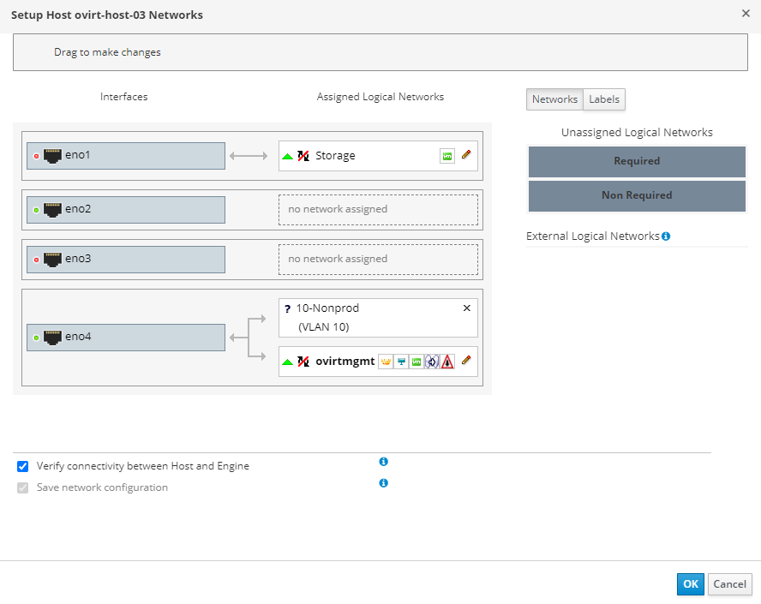Remove the 10-Nonprod network with X
Screen dimensions: 761x604
tap(466, 308)
